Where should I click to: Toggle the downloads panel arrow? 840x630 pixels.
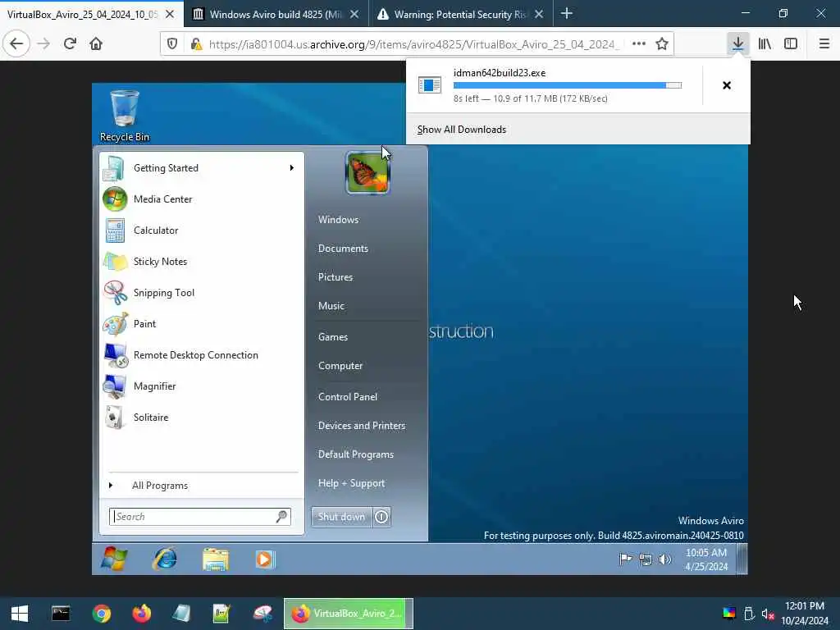point(738,44)
